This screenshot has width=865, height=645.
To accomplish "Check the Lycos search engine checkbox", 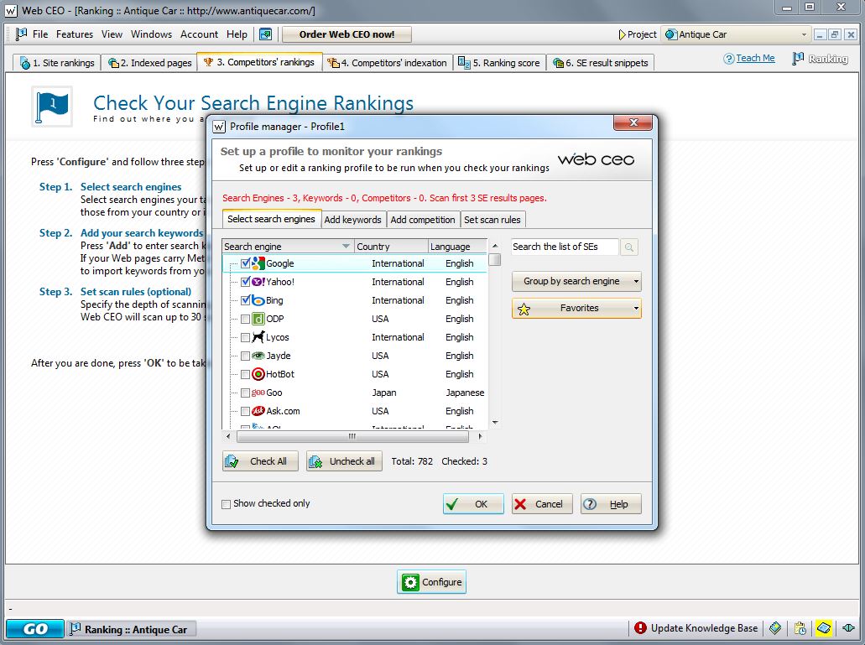I will [x=246, y=337].
